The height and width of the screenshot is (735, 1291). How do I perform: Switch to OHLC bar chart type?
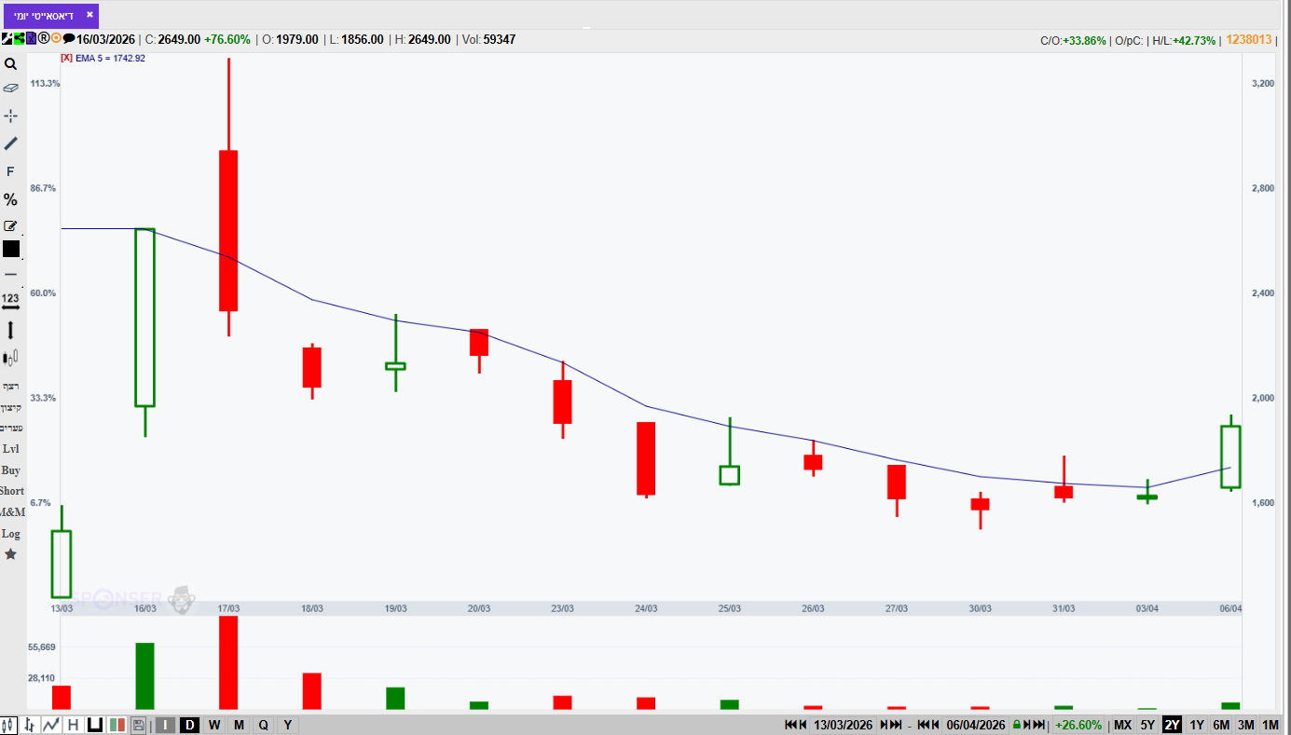coord(30,725)
